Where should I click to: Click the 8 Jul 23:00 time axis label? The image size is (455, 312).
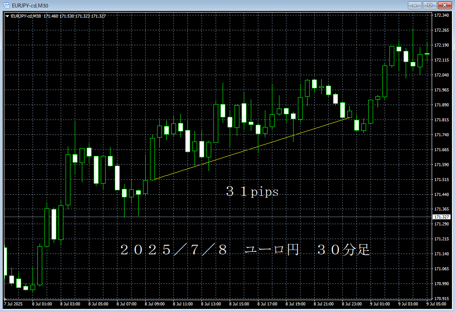click(x=351, y=304)
